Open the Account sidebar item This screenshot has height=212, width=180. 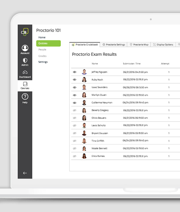[x=25, y=49]
